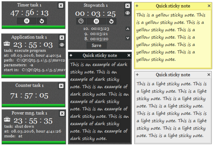
Task: Add a new note from light sticky plus
Action: pyautogui.click(x=137, y=74)
